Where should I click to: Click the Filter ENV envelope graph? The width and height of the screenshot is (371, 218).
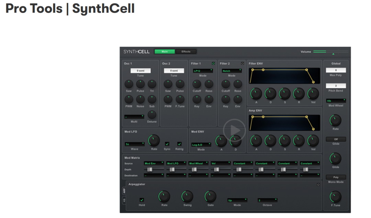(284, 76)
